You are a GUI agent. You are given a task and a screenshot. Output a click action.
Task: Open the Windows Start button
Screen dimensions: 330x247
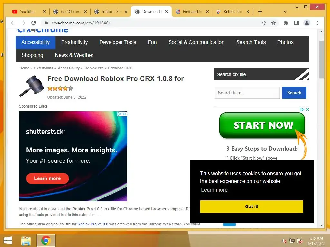[8, 241]
